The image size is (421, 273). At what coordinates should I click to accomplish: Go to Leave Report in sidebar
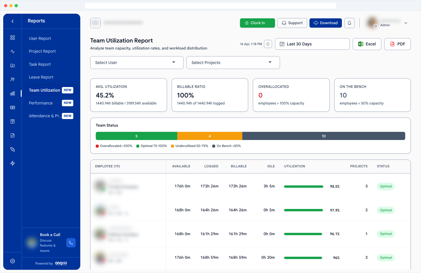[41, 77]
